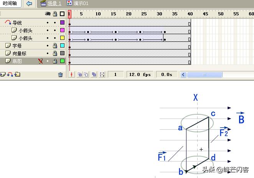Toggle Edit Multiple Frames button
Viewport: 254px width, 178px height.
pyautogui.click(x=94, y=74)
